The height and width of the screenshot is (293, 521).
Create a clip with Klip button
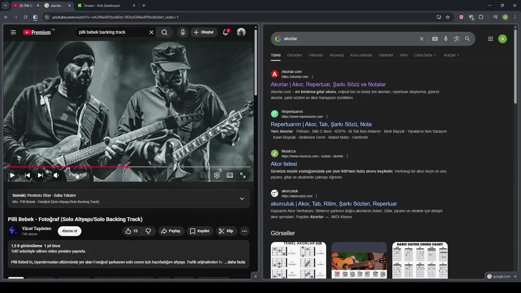[x=226, y=231]
